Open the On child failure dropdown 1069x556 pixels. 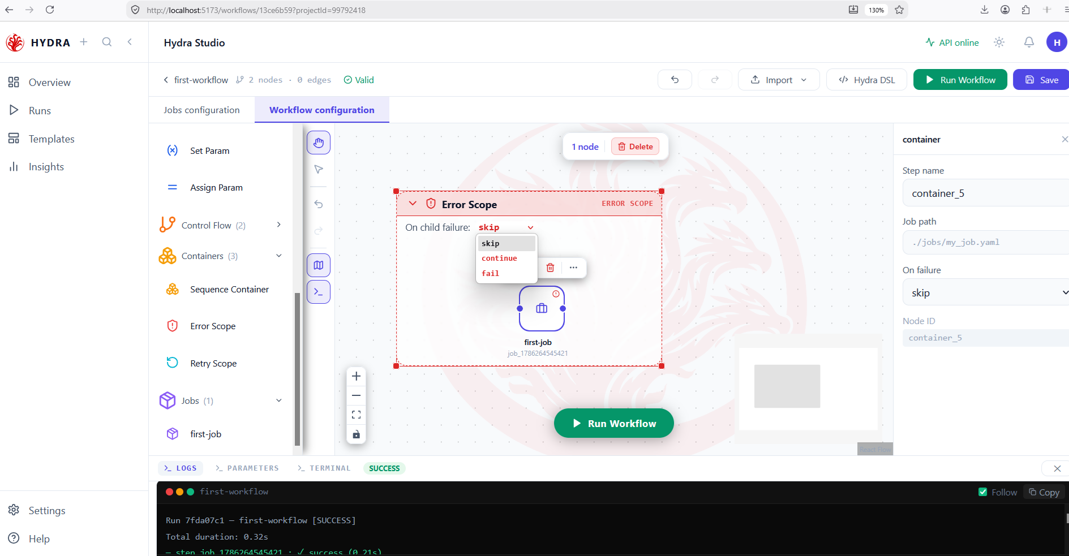coord(506,227)
